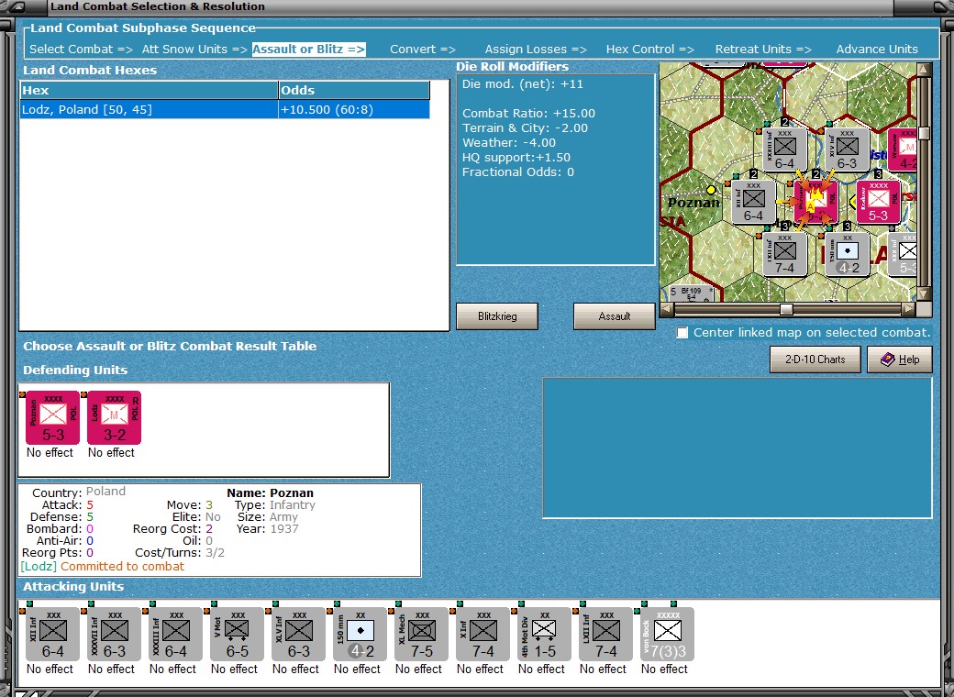This screenshot has height=697, width=954.
Task: Click the map scroll left arrow
Action: tap(667, 310)
